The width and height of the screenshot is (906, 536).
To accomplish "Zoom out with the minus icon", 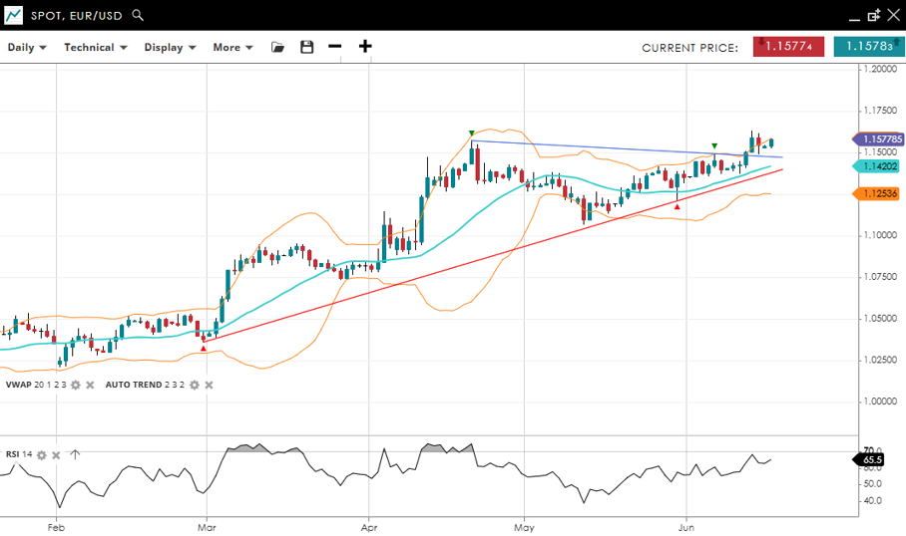I will [x=334, y=47].
